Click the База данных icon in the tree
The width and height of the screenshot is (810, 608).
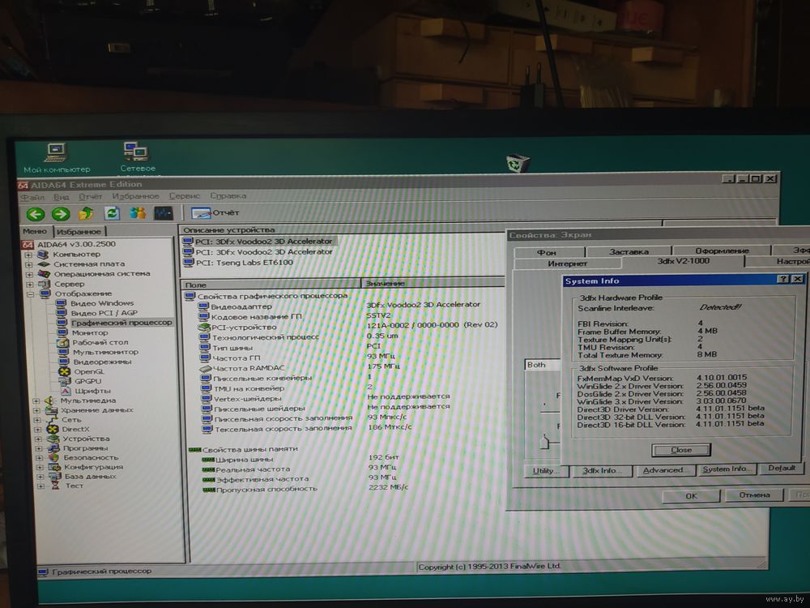55,476
